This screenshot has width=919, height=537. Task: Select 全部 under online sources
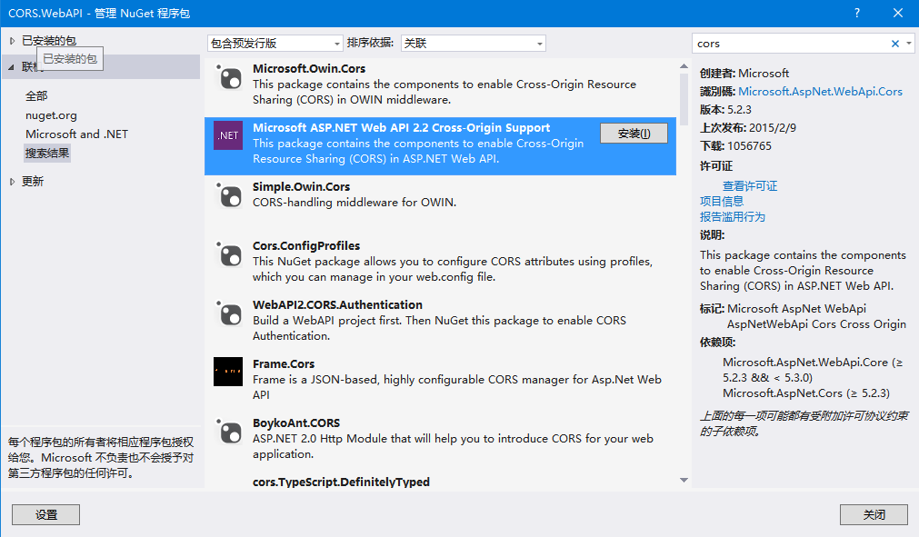pyautogui.click(x=36, y=96)
